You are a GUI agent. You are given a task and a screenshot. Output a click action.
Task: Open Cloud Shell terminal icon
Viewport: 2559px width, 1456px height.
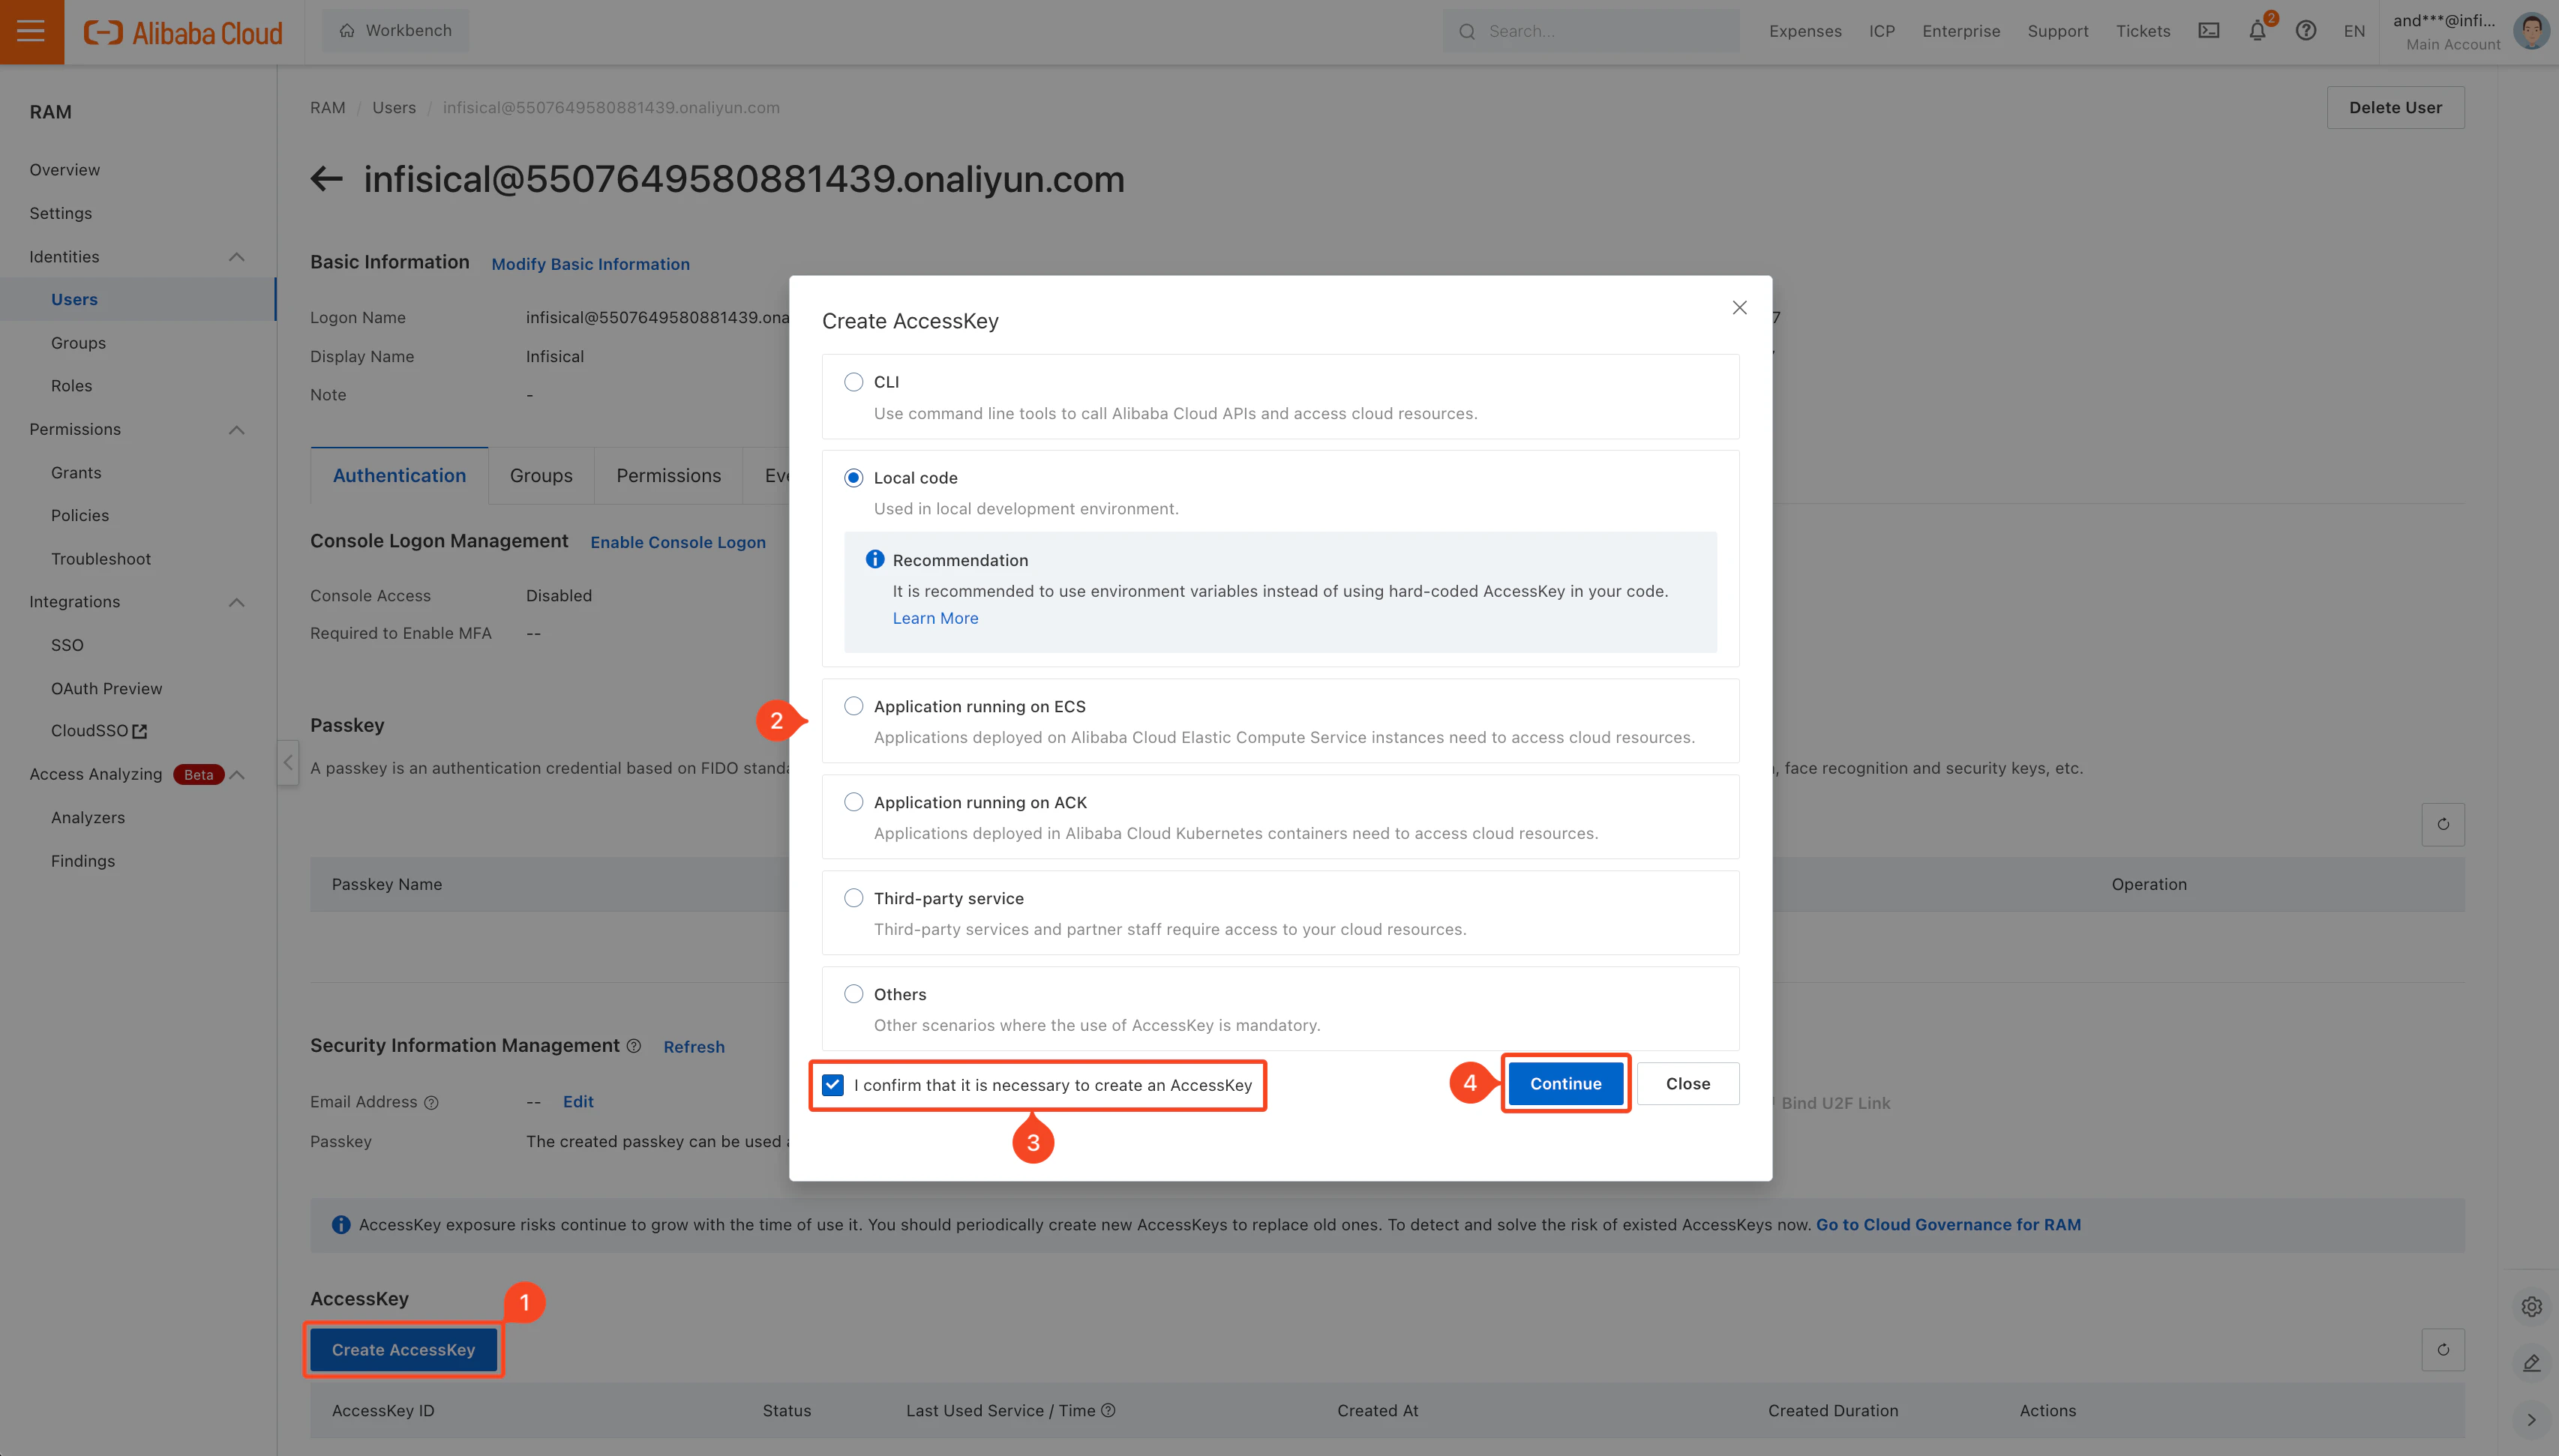2208,31
